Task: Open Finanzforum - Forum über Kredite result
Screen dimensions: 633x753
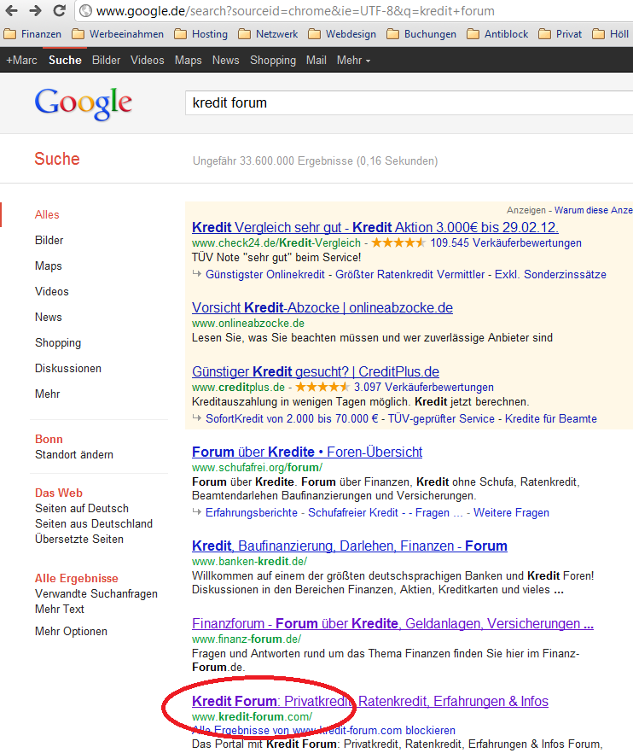Action: click(392, 623)
